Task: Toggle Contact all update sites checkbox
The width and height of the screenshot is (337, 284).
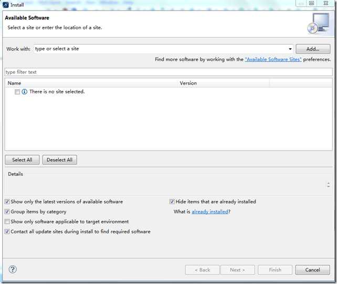Action: 7,232
